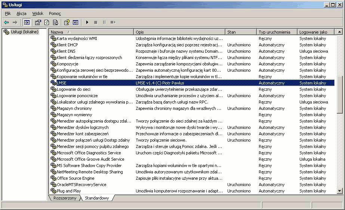This screenshot has height=210, width=345.
Task: Open the Pomoc menu
Action: (55, 13)
